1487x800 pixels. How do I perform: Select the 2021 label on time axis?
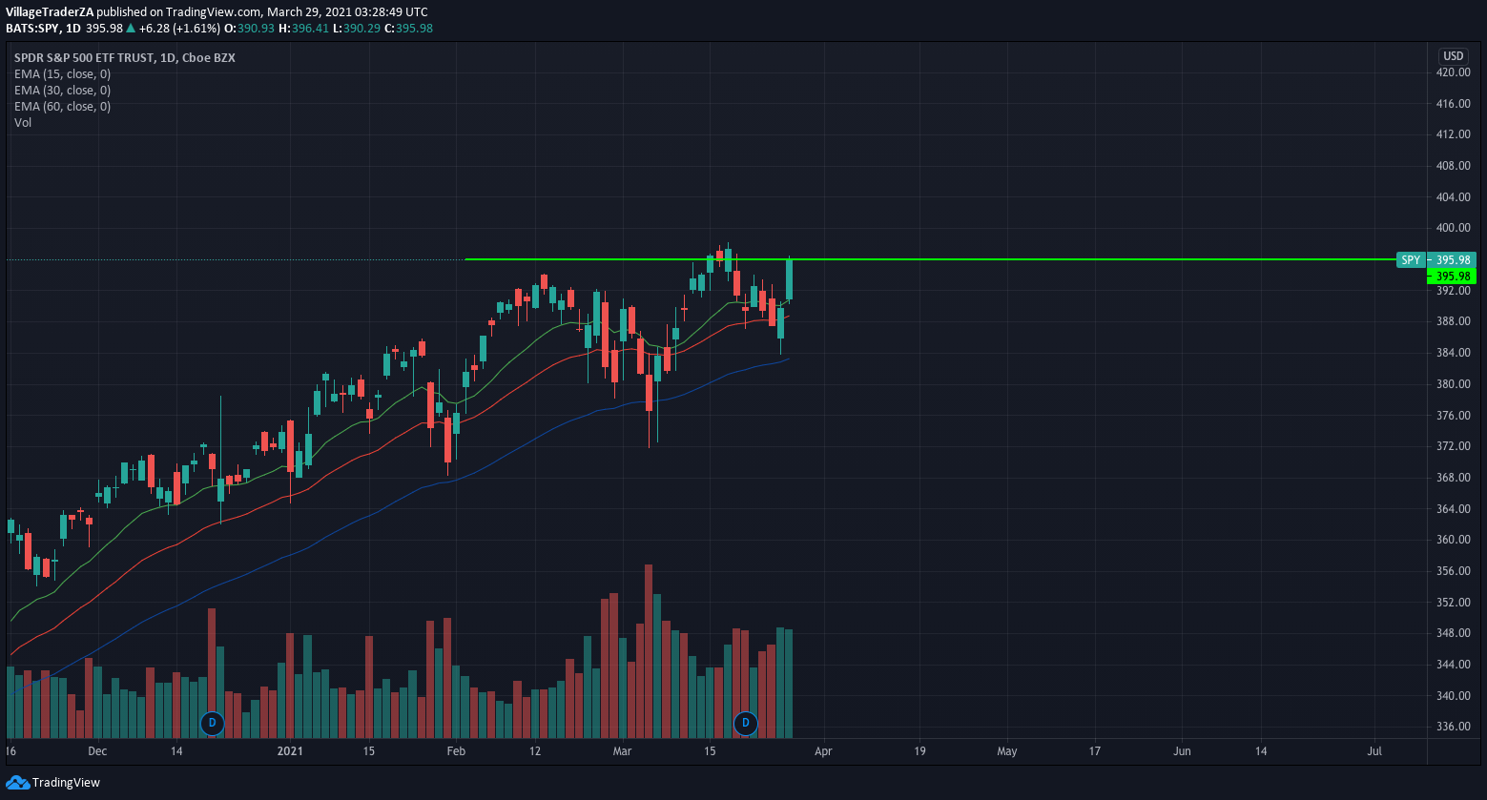click(x=290, y=751)
